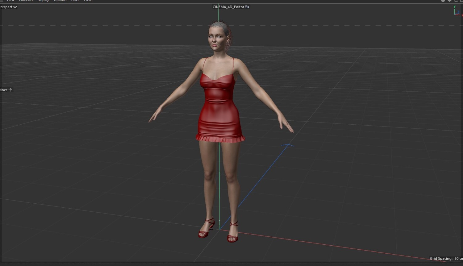463x266 pixels.
Task: Open the Display menu
Action: 43,1
